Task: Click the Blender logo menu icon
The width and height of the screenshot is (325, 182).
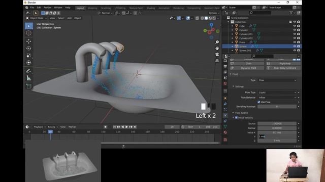Action: pyautogui.click(x=27, y=8)
